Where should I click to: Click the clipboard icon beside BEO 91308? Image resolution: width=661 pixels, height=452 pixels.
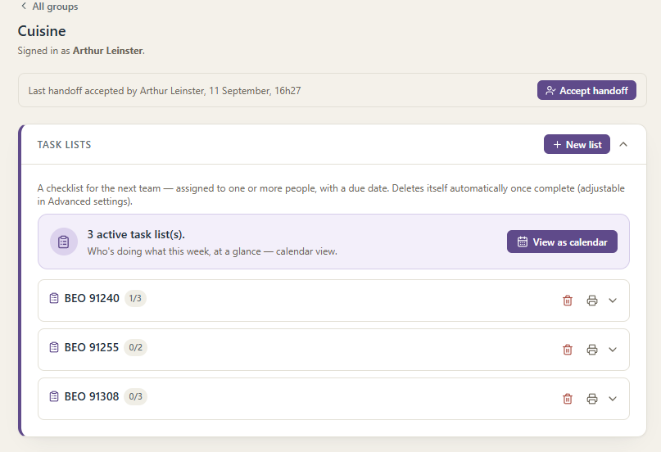click(54, 396)
